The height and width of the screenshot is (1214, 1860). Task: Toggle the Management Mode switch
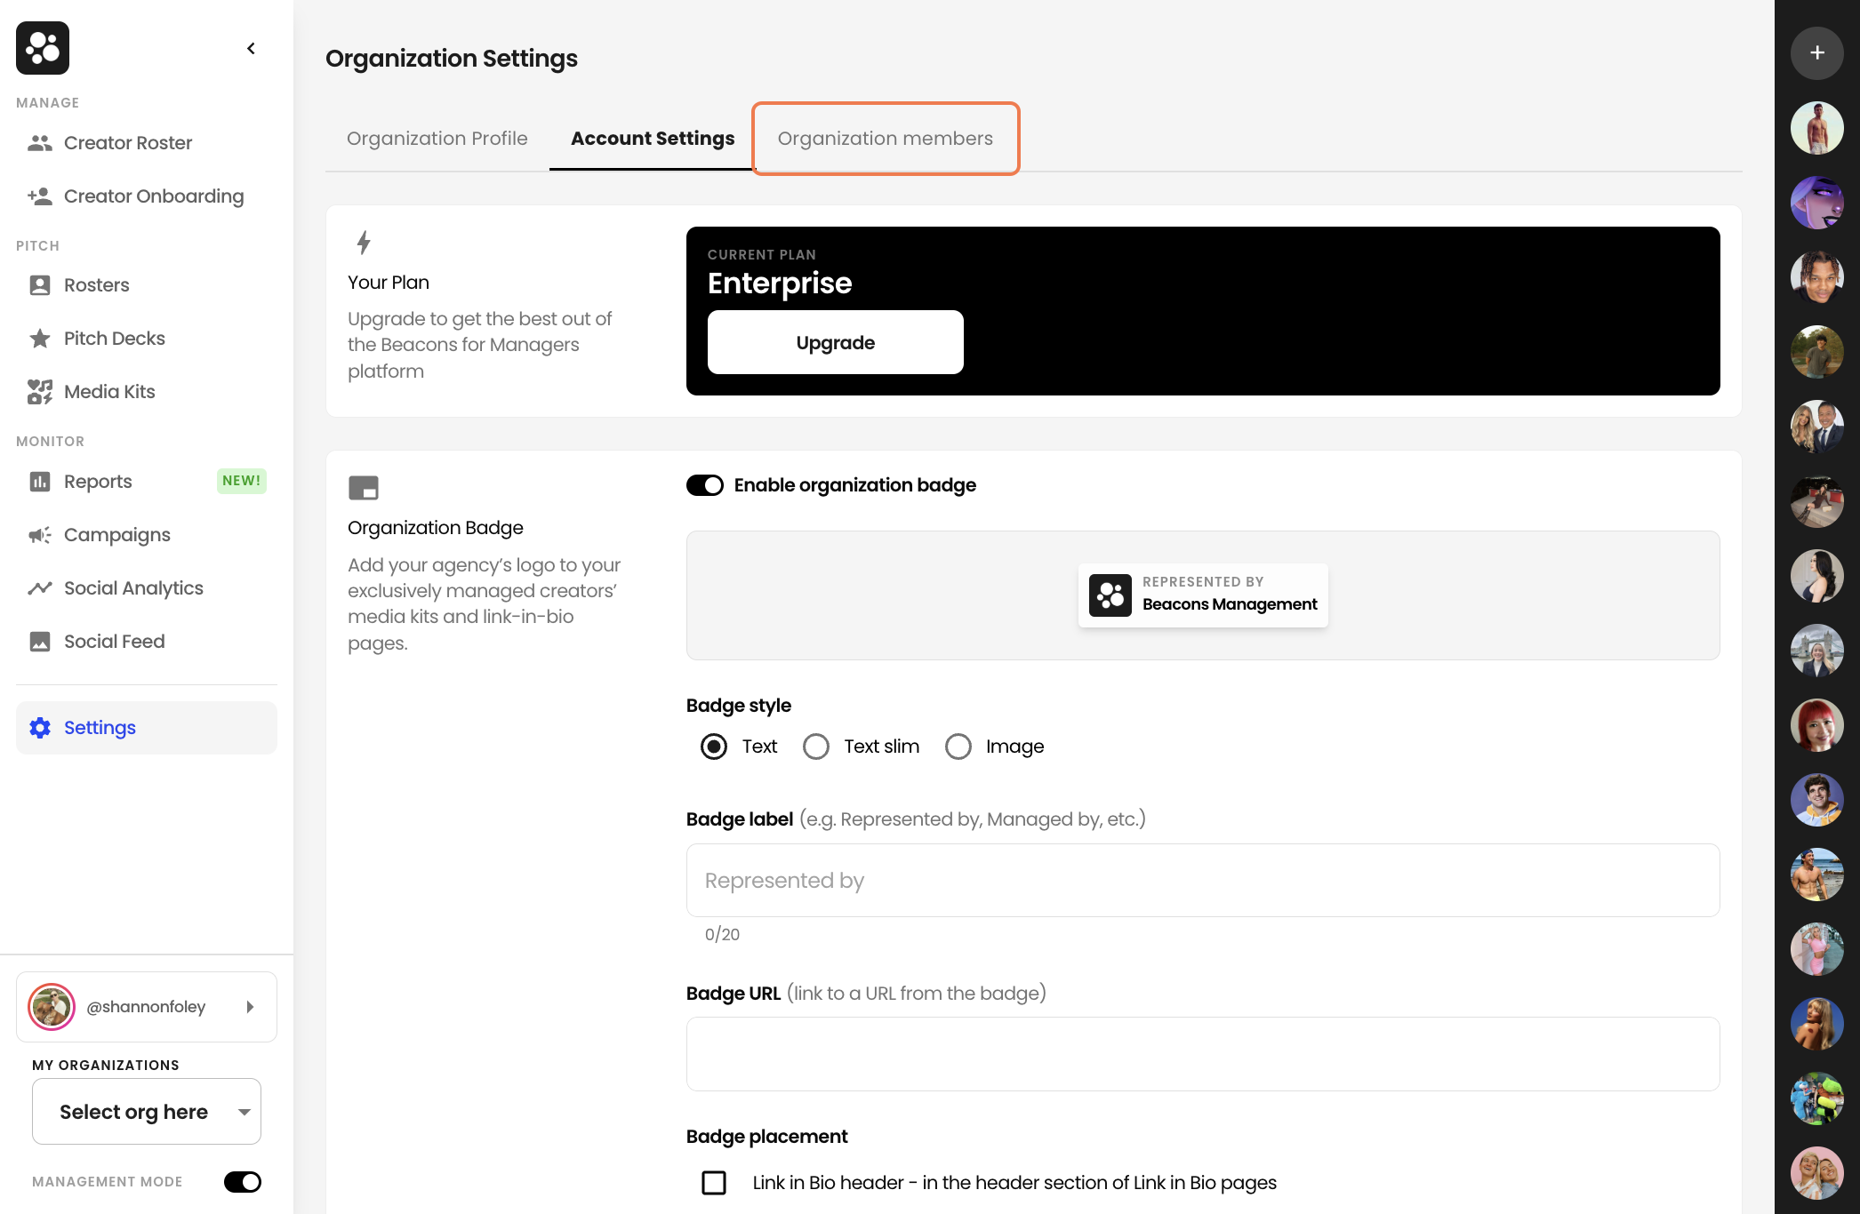click(243, 1182)
